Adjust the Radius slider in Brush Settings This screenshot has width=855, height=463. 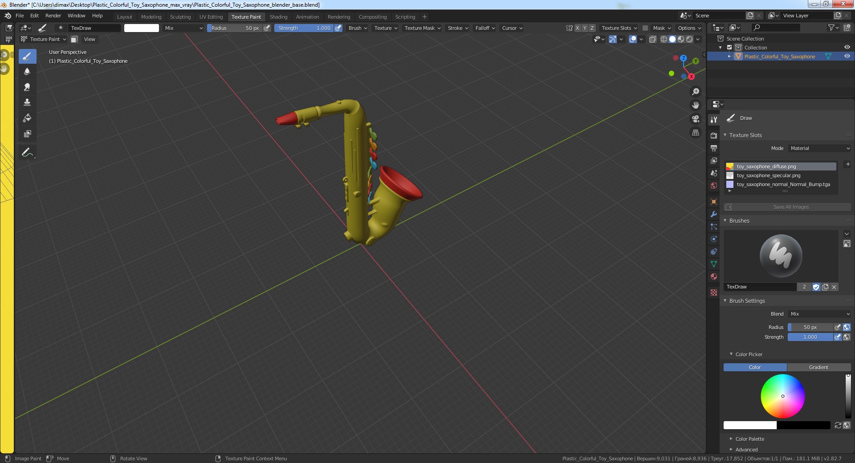tap(810, 327)
